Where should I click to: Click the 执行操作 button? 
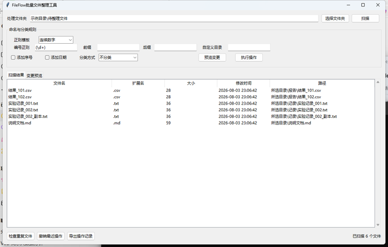(x=249, y=57)
